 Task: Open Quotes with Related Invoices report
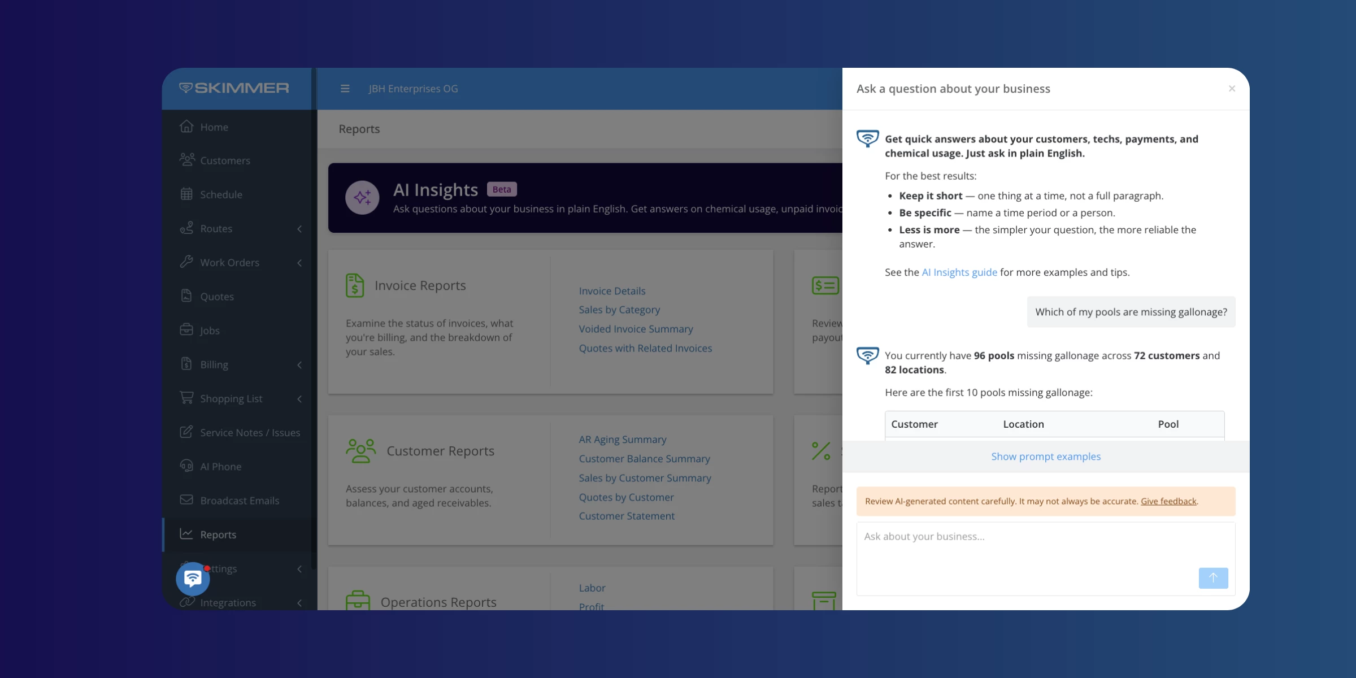tap(645, 348)
